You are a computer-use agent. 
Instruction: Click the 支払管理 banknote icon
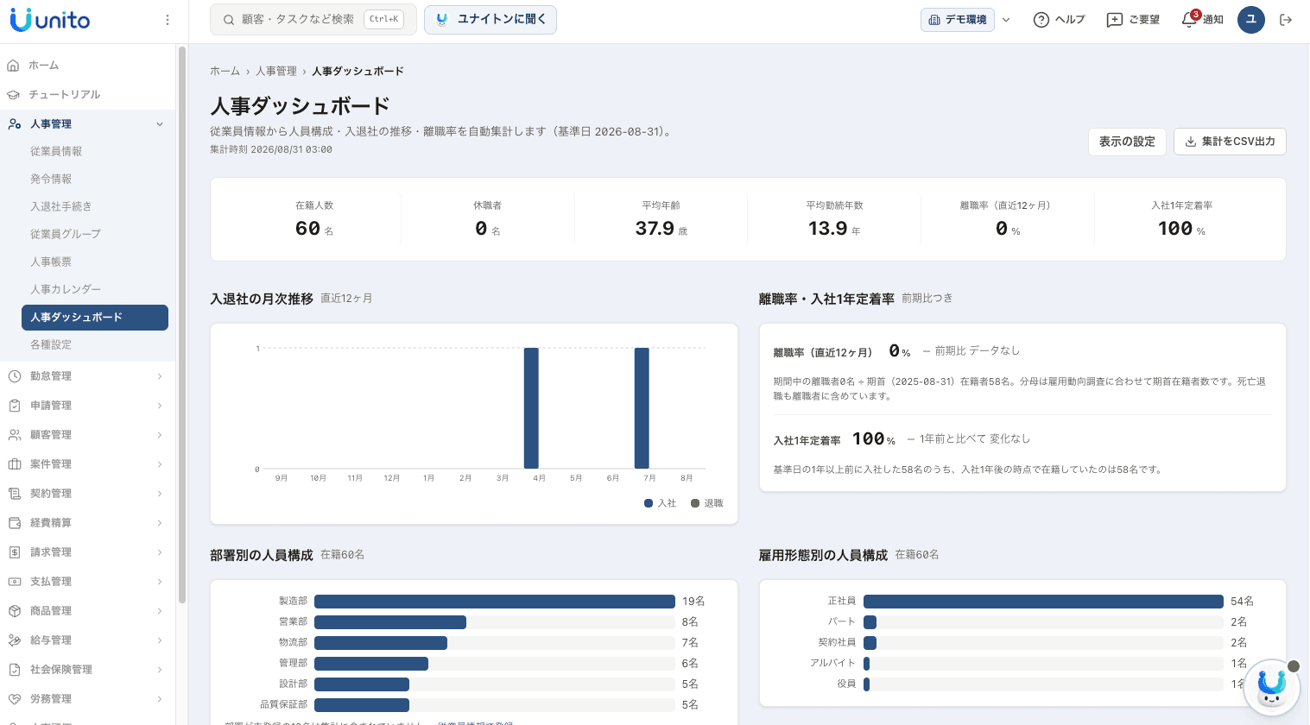pos(14,582)
